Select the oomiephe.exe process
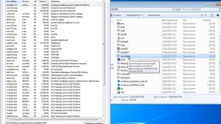221x124 pixels. tap(54, 69)
